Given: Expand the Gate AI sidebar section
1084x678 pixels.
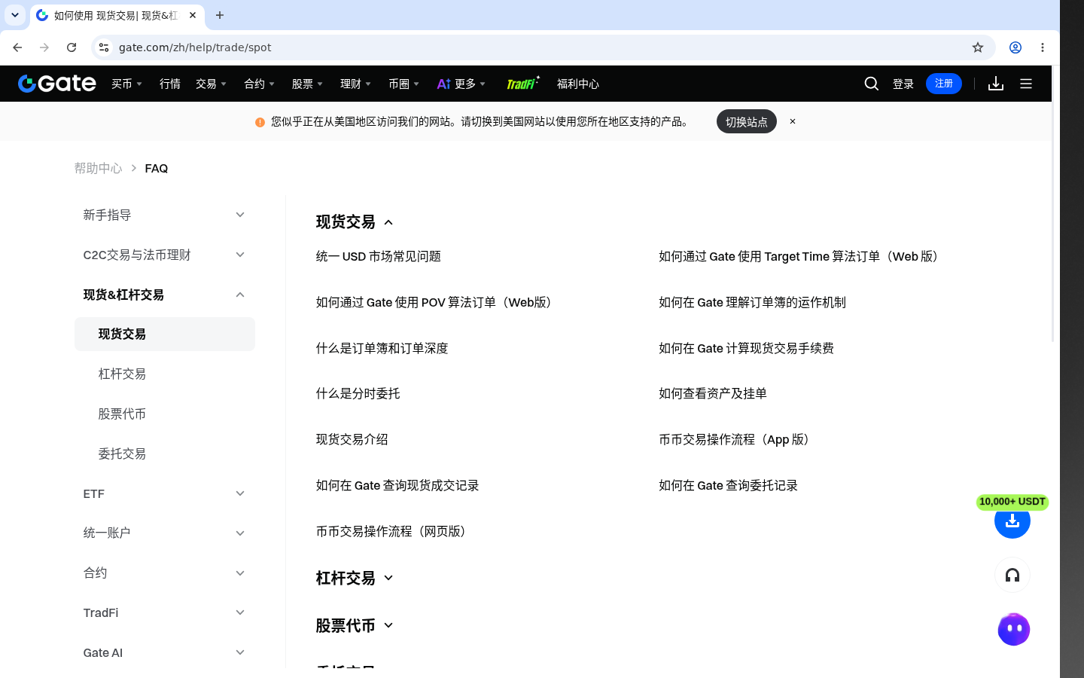Looking at the screenshot, I should pyautogui.click(x=165, y=652).
